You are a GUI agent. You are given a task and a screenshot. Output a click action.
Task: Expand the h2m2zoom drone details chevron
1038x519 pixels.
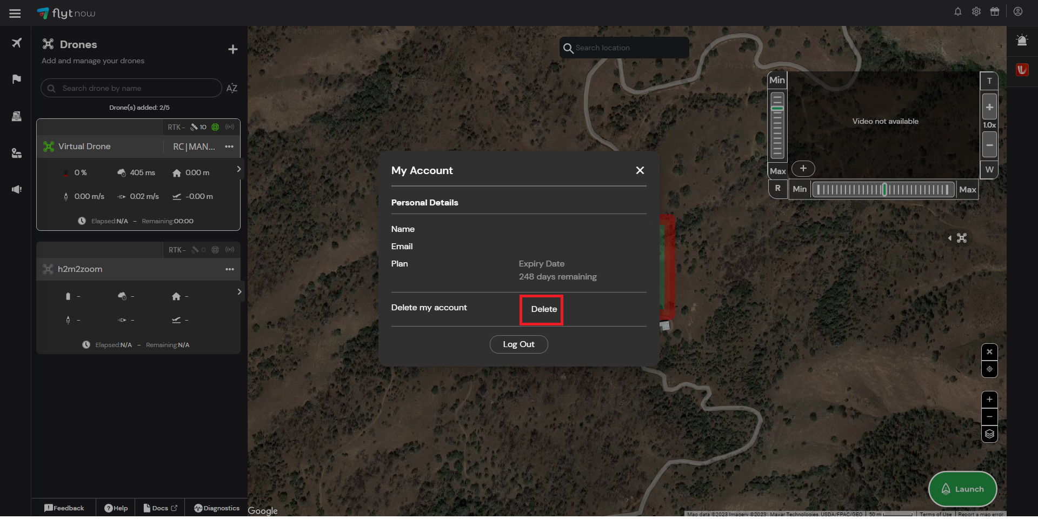tap(239, 292)
